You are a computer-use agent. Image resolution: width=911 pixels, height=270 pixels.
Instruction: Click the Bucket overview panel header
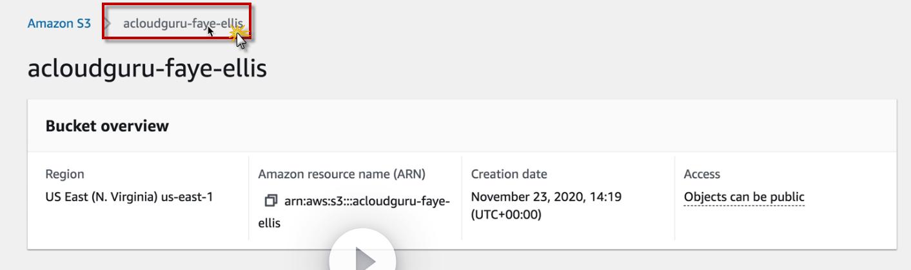pyautogui.click(x=107, y=126)
